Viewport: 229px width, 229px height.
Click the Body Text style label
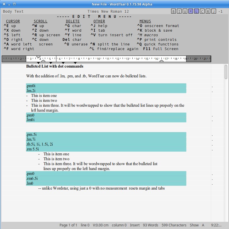pyautogui.click(x=13, y=12)
